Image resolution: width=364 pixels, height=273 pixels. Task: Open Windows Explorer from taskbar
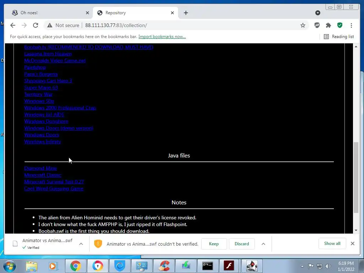coord(32,266)
